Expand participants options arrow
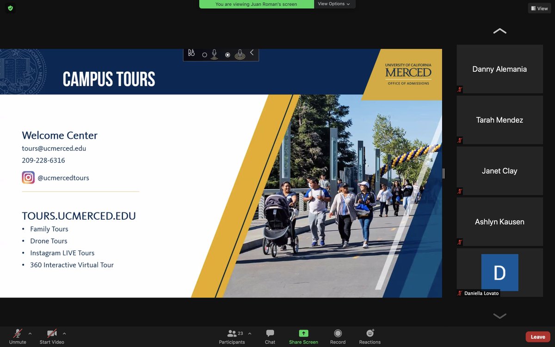 click(250, 333)
